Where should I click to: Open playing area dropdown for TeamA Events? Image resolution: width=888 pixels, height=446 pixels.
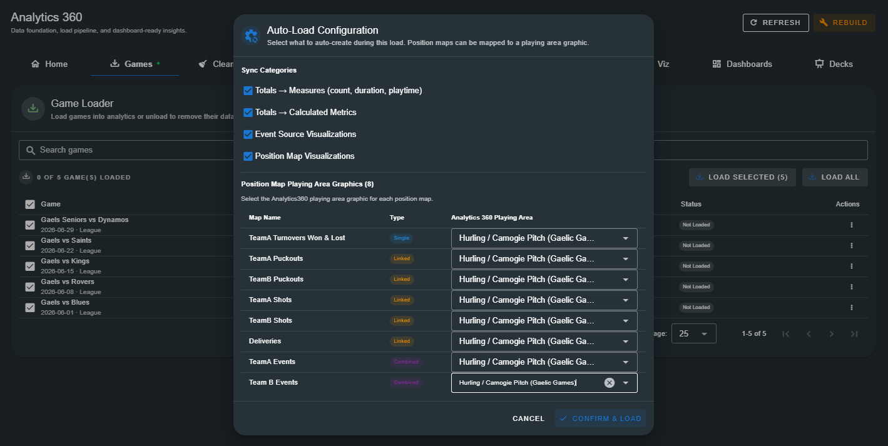[544, 362]
